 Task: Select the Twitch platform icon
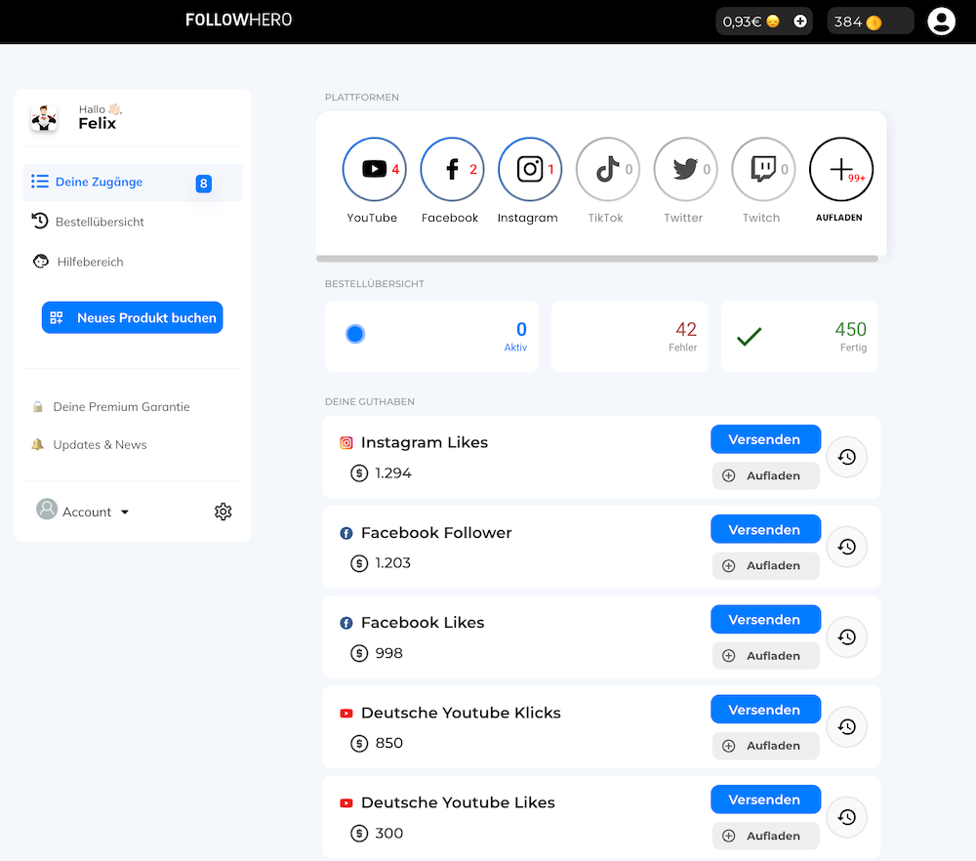763,169
